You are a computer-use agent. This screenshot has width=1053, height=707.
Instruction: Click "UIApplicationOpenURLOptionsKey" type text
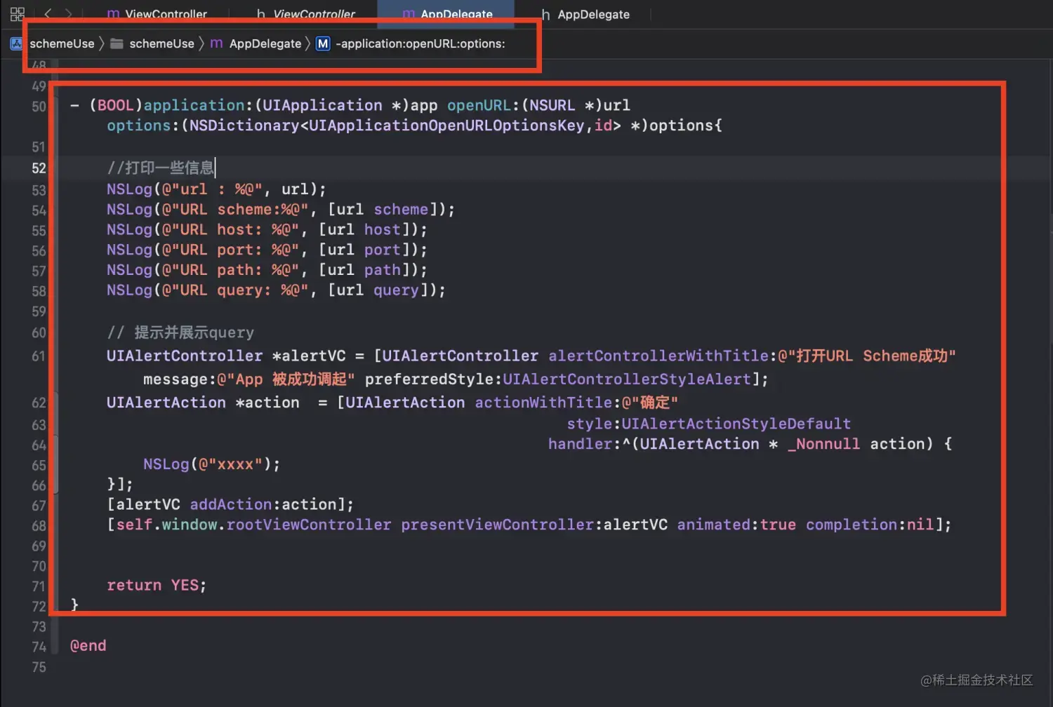pyautogui.click(x=446, y=126)
